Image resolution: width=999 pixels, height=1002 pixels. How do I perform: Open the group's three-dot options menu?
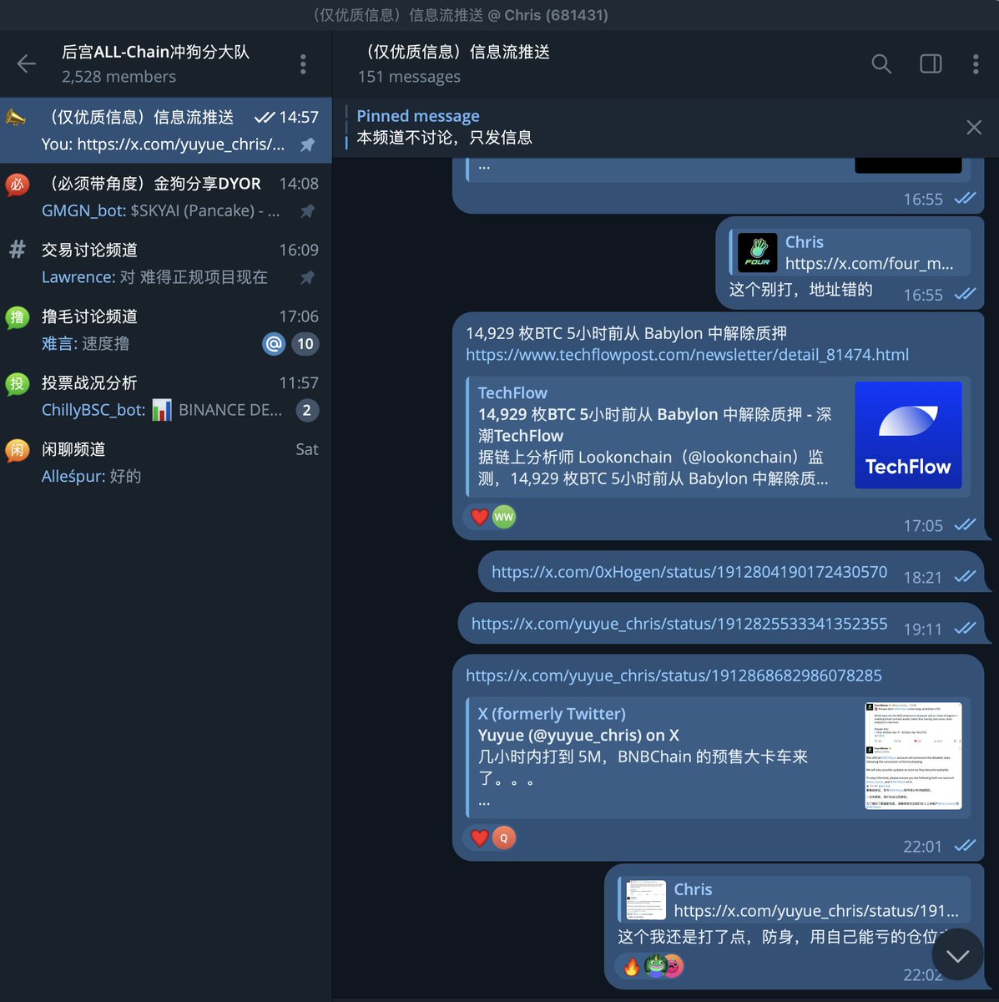tap(303, 63)
